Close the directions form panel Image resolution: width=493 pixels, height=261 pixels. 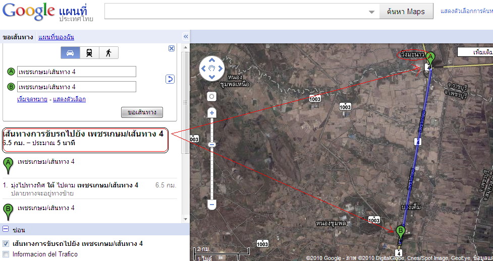click(x=172, y=48)
